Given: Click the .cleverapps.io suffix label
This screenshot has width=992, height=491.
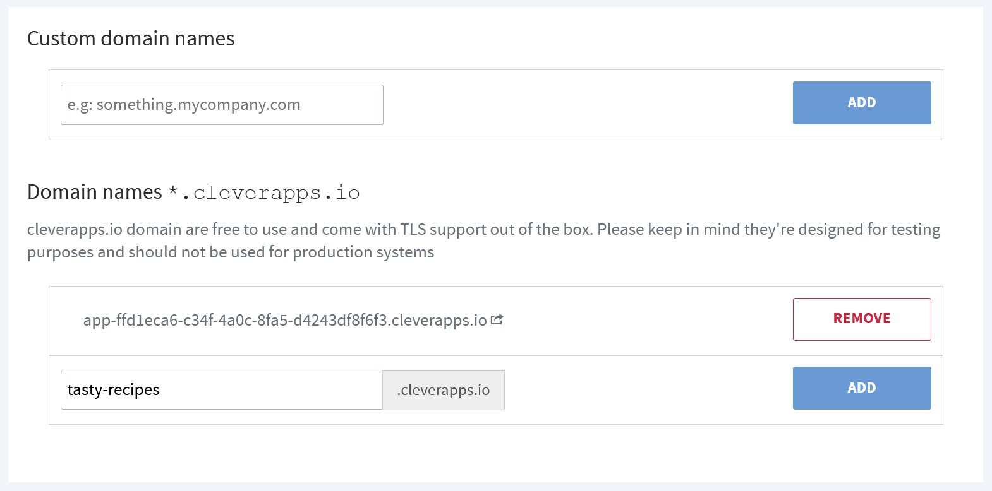Looking at the screenshot, I should pos(444,390).
